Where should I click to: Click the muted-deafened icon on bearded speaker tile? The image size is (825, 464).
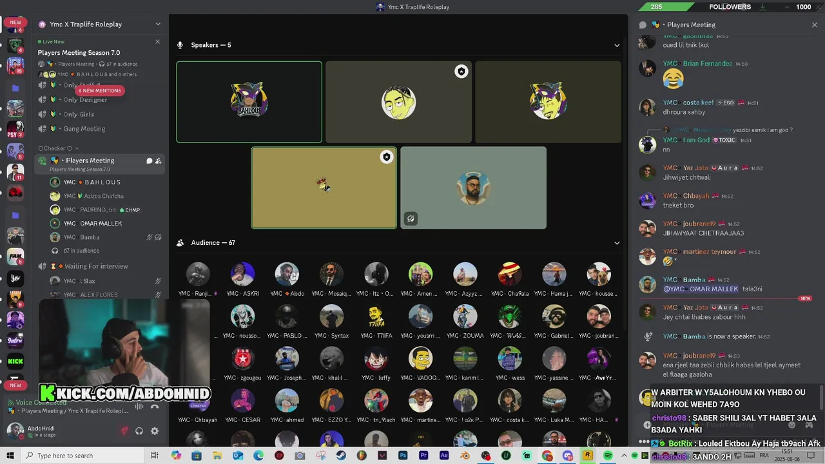(410, 218)
